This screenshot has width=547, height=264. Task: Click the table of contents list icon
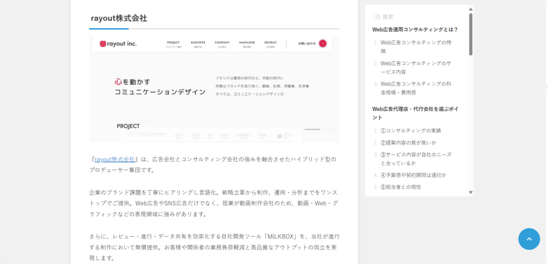click(x=377, y=17)
